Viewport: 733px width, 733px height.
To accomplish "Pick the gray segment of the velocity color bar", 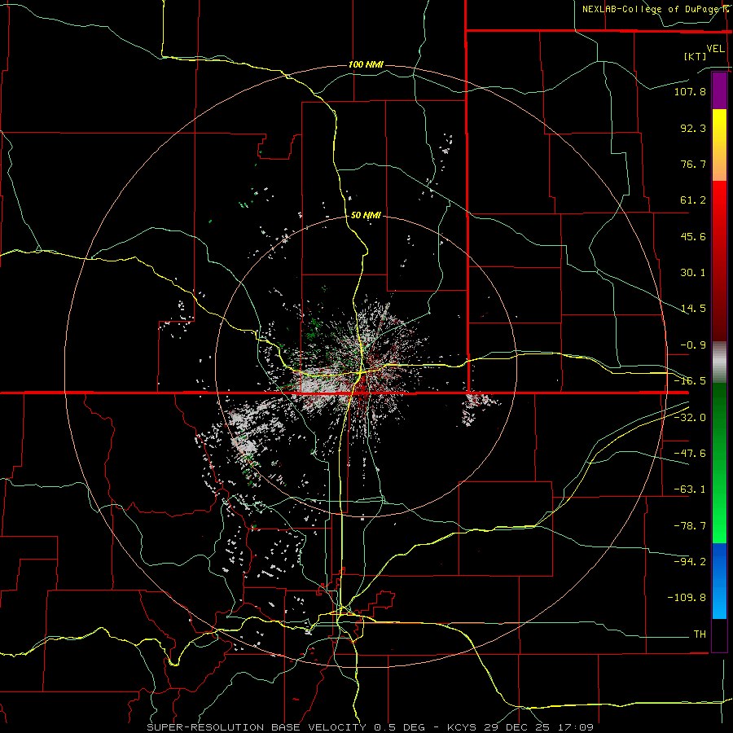I will pos(719,362).
